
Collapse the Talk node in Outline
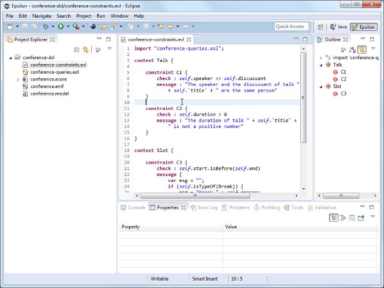coord(321,65)
